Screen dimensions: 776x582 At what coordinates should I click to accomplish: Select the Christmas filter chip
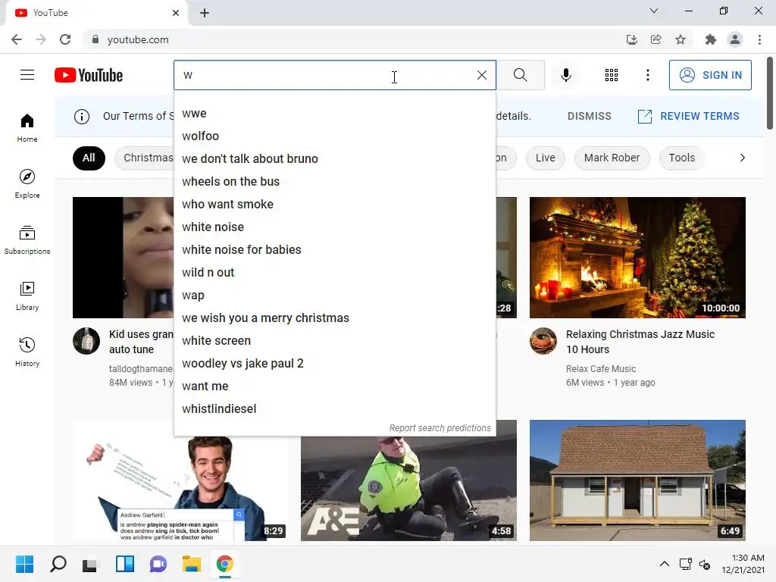click(144, 158)
